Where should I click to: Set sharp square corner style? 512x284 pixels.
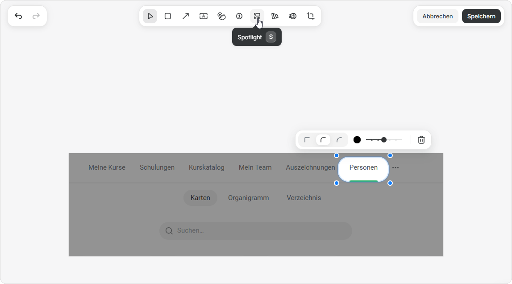[307, 140]
